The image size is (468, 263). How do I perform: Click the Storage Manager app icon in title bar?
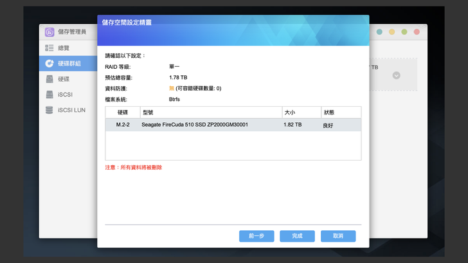pos(50,32)
